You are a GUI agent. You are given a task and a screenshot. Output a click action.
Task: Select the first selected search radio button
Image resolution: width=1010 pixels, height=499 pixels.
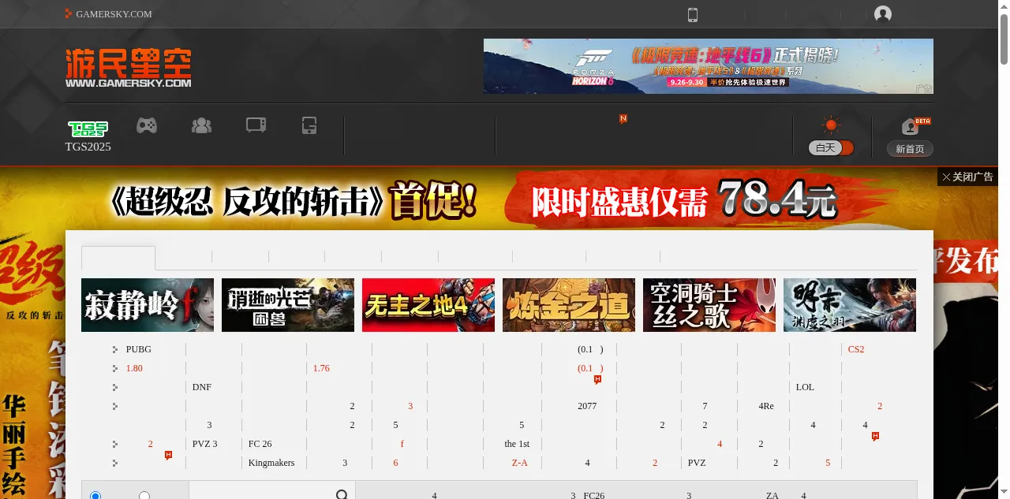click(x=95, y=496)
